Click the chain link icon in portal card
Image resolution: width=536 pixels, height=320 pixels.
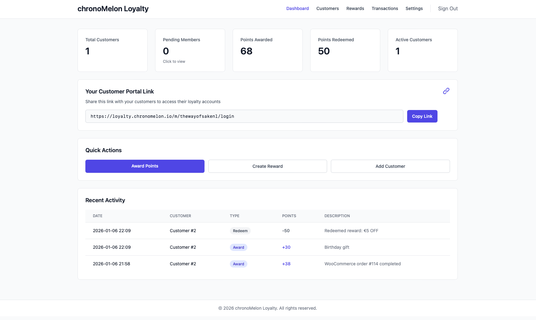[x=446, y=91]
